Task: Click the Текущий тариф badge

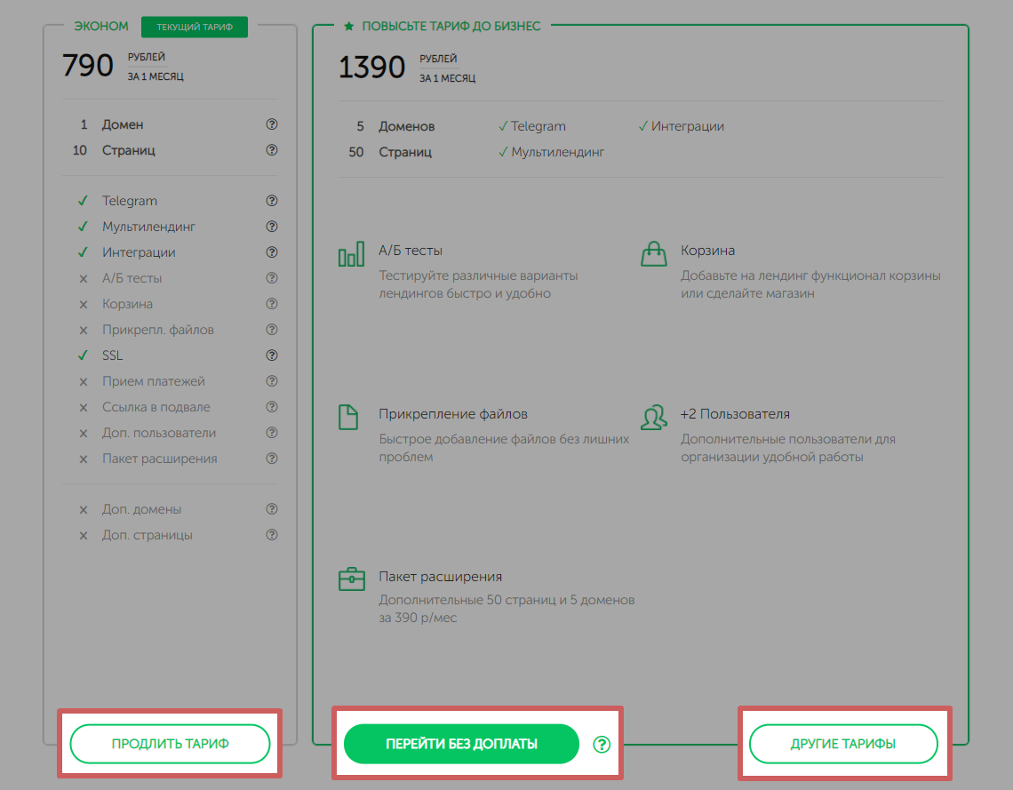Action: (195, 28)
